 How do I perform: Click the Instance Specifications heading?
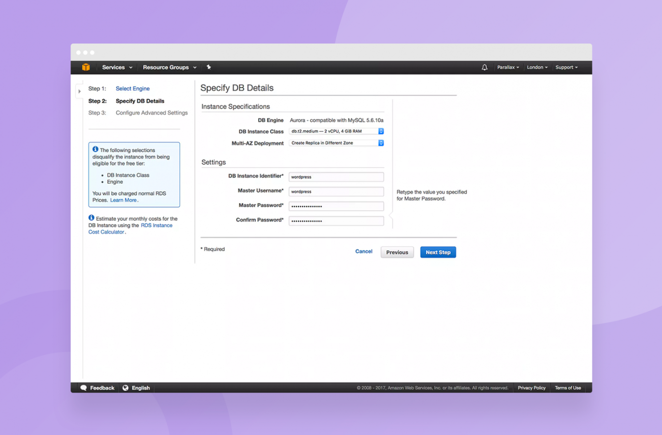coord(235,107)
